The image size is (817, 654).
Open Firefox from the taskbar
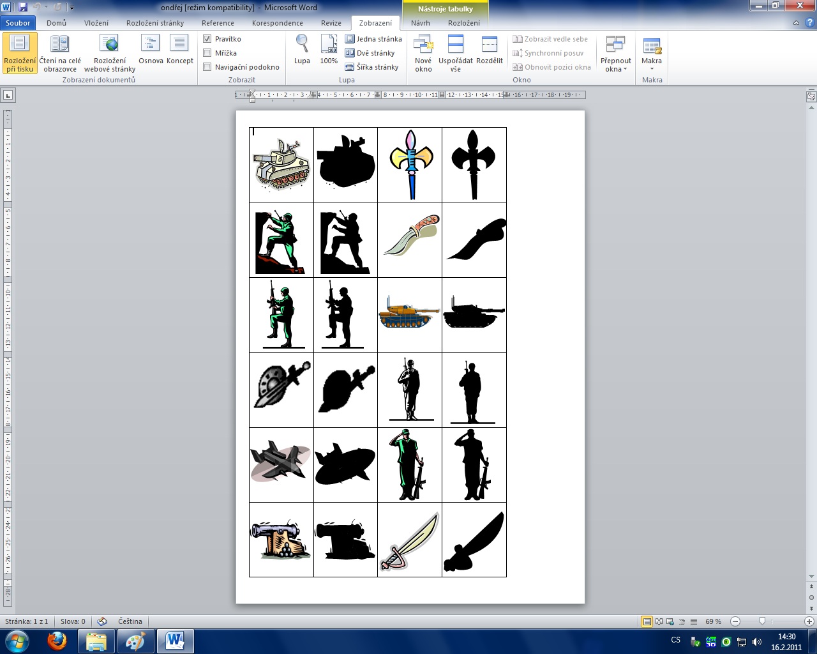[x=57, y=641]
